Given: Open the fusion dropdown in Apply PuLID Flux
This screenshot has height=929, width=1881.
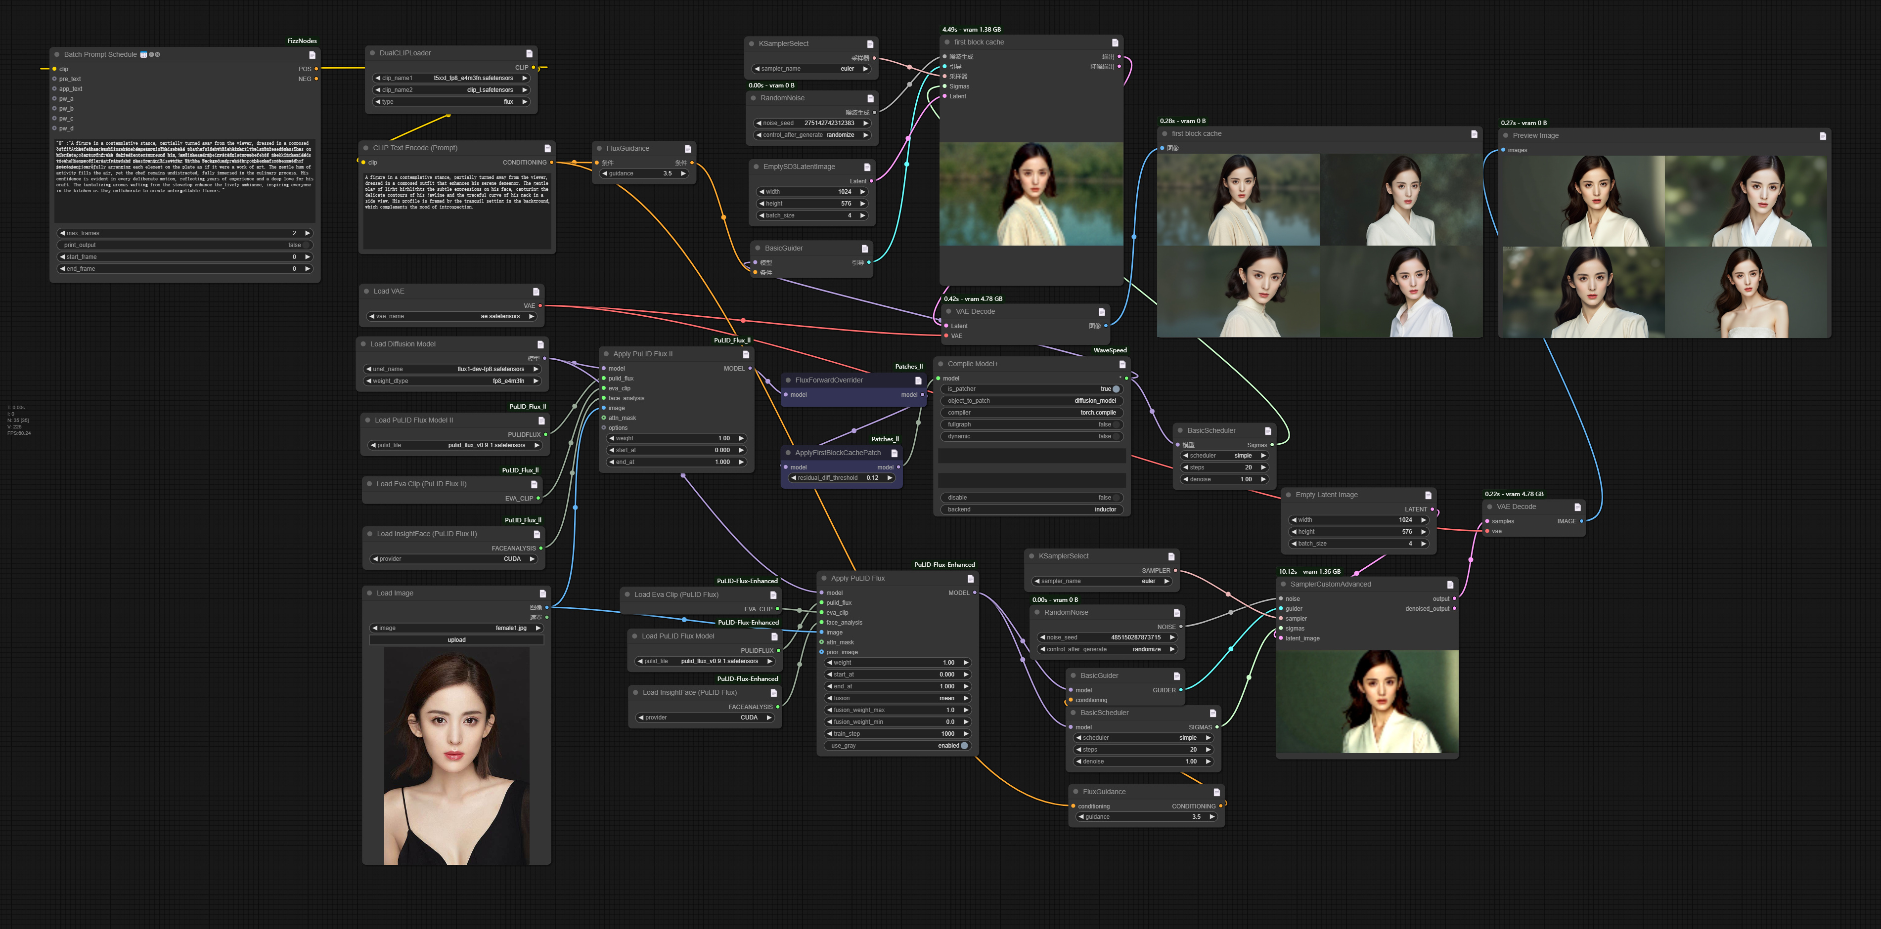Looking at the screenshot, I should click(x=897, y=698).
